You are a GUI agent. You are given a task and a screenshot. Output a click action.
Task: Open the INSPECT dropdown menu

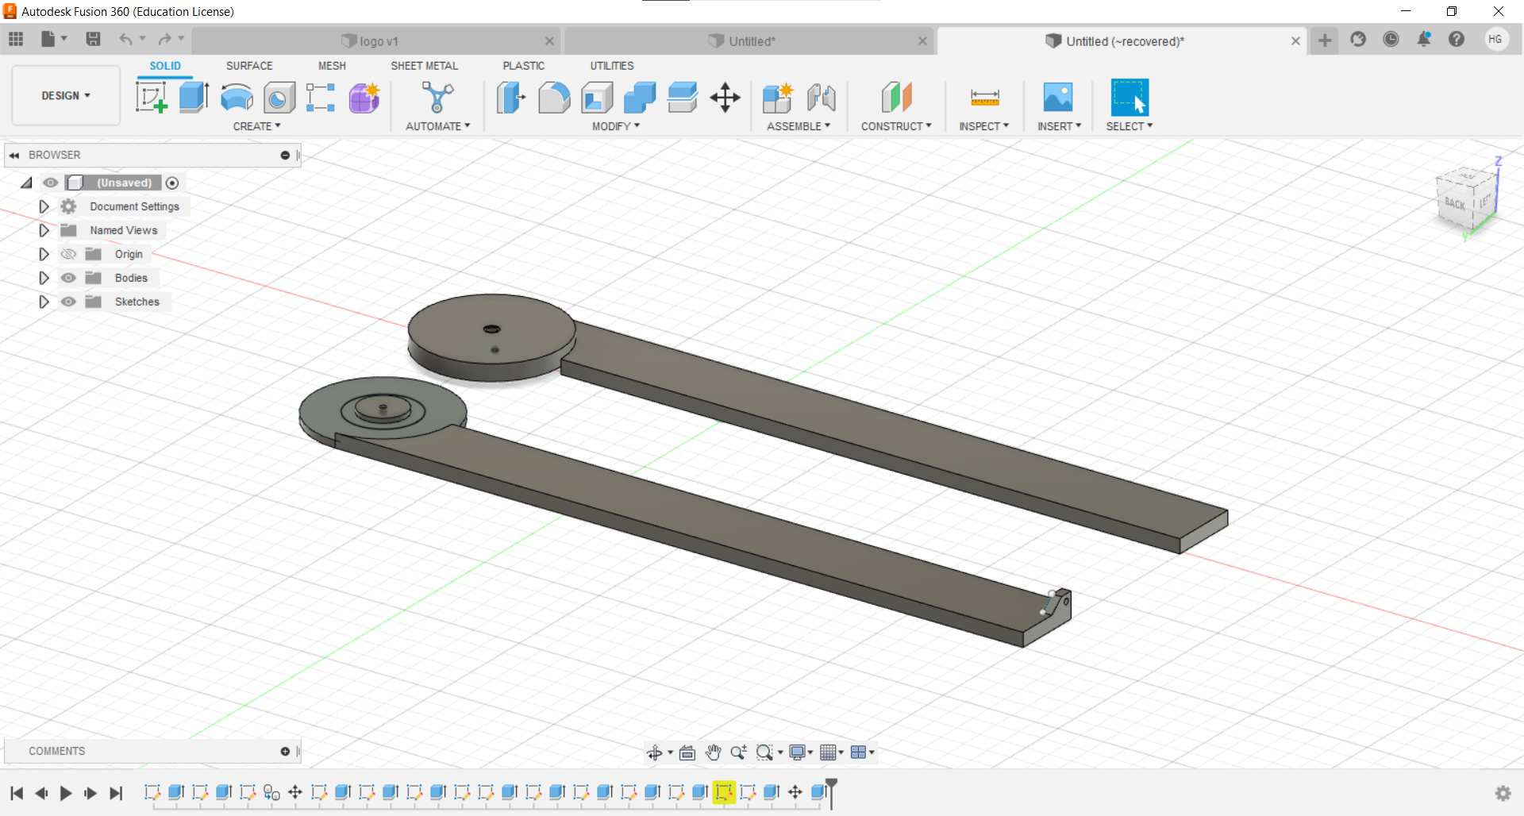tap(983, 126)
